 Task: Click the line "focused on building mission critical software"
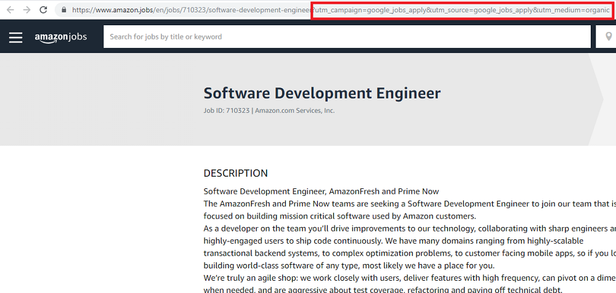[x=340, y=216]
